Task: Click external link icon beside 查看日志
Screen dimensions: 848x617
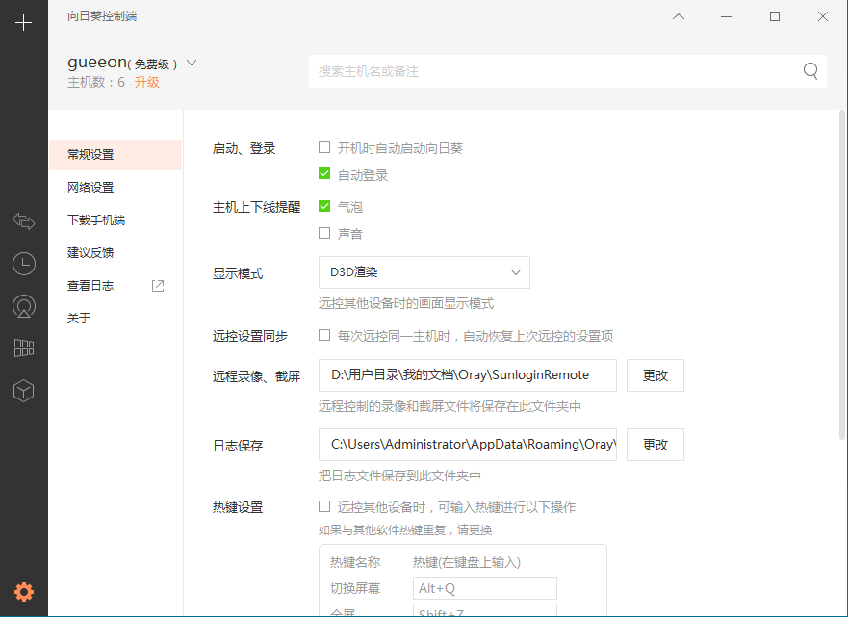Action: 158,286
